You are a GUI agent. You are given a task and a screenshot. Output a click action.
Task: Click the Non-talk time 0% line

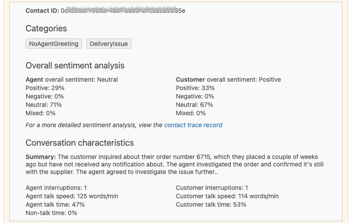(51, 213)
